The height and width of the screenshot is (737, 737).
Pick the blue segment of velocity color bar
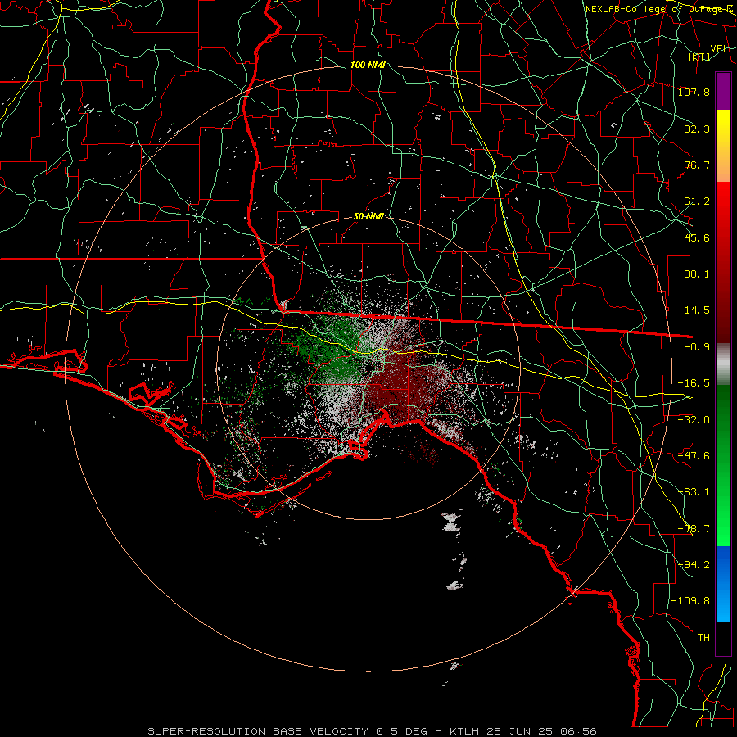[723, 567]
